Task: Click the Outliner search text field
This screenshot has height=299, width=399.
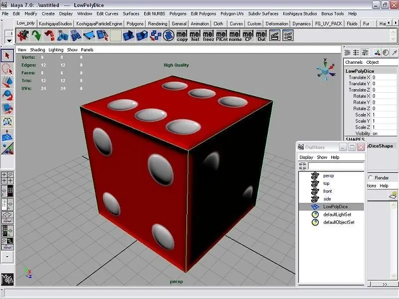Action: [336, 166]
